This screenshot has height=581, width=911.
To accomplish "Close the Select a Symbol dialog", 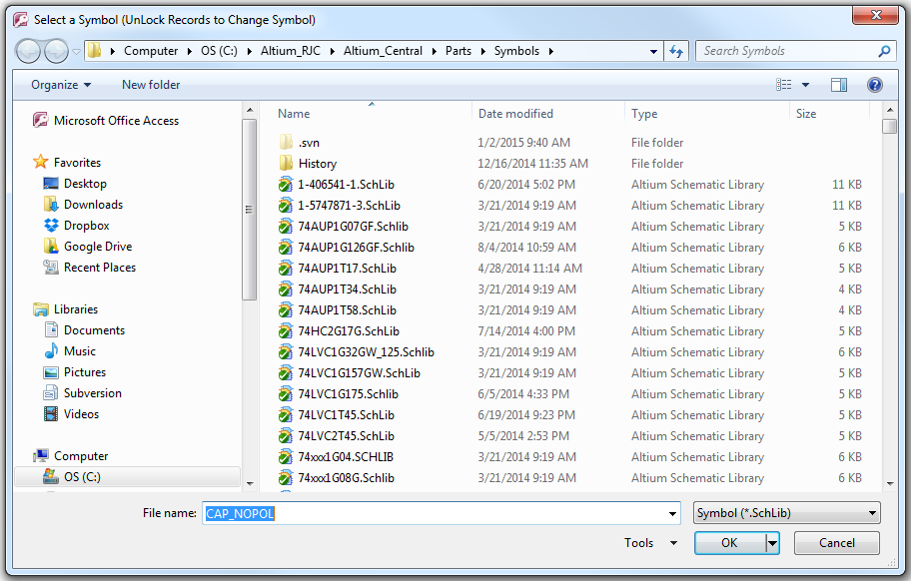I will pyautogui.click(x=876, y=15).
